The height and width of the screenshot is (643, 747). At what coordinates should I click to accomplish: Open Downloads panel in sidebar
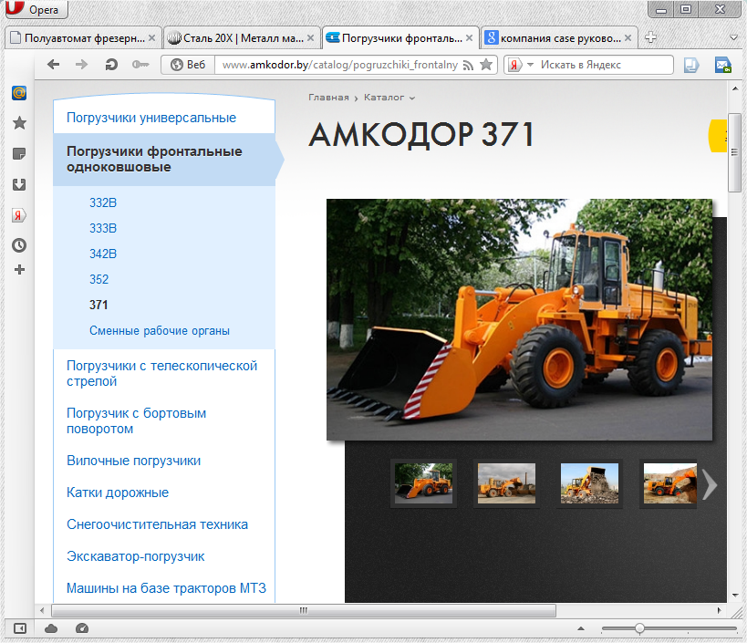[x=19, y=184]
